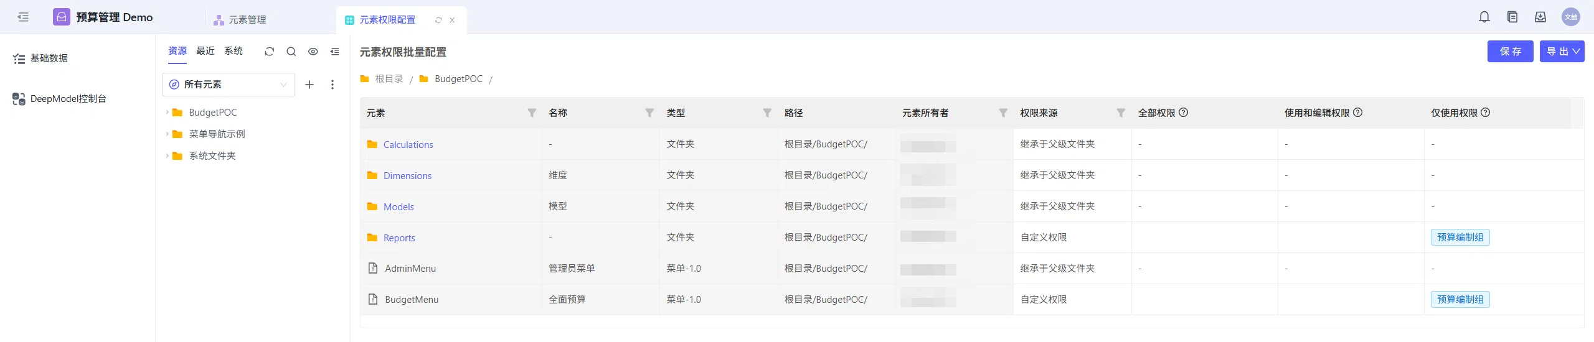Screen dimensions: 1594x342
Task: Switch to the 系统 tab
Action: [233, 51]
